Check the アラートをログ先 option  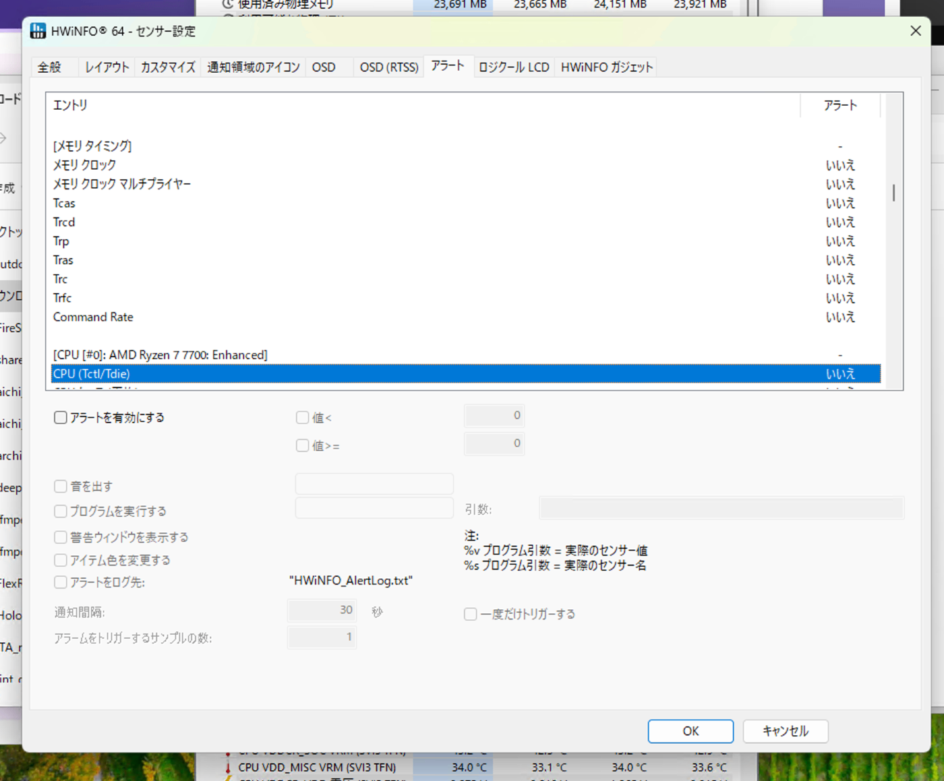[61, 582]
